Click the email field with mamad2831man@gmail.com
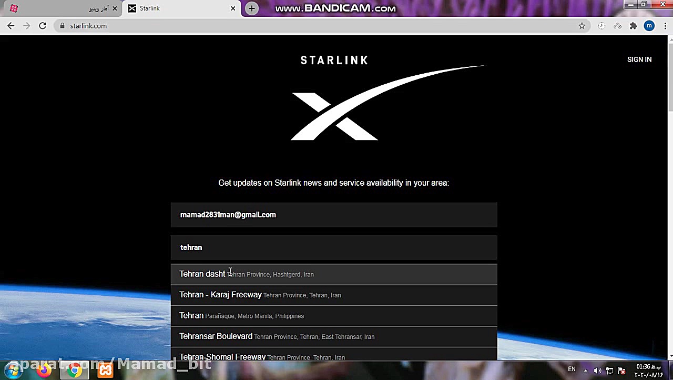 [334, 215]
